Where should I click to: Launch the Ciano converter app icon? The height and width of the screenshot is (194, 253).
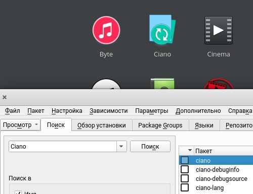tap(162, 30)
